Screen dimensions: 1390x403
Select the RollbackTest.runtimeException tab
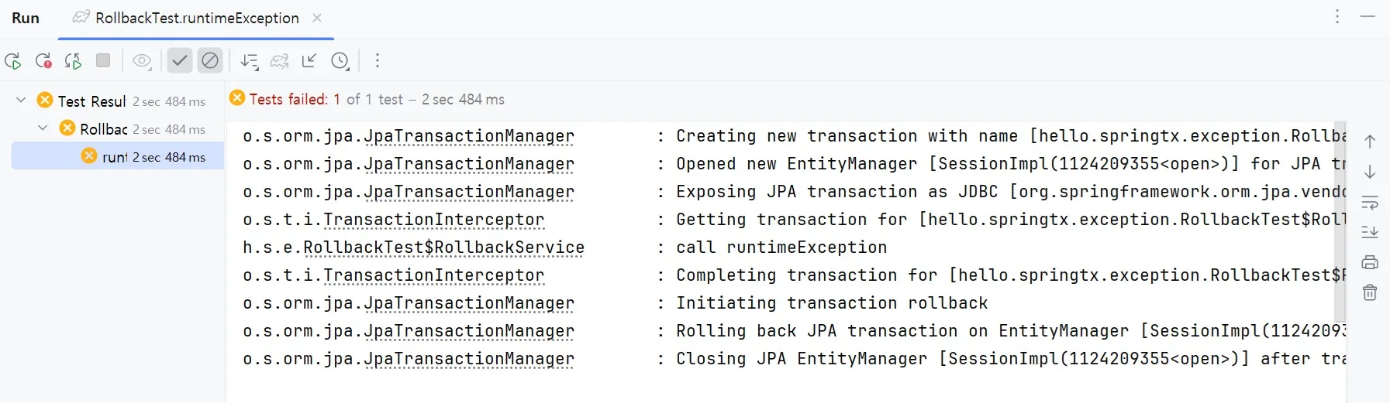click(196, 18)
